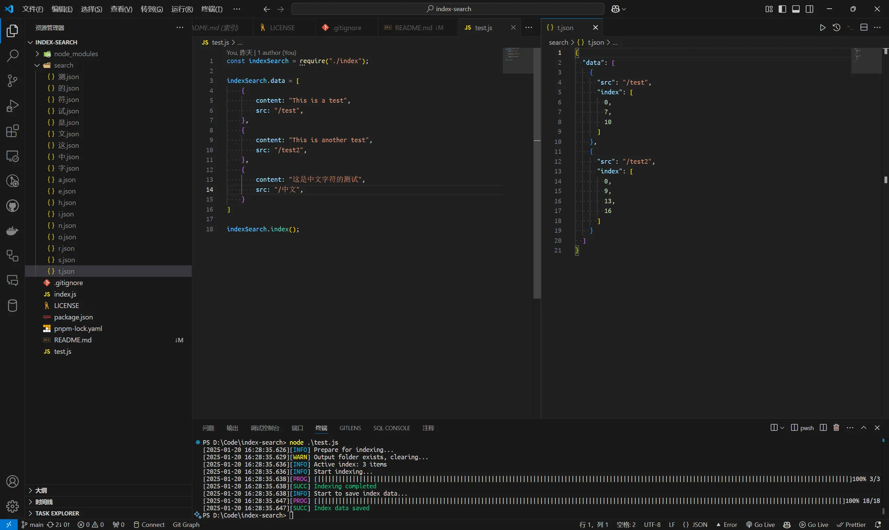The height and width of the screenshot is (530, 889).
Task: Kill the pwsh terminal with trash icon
Action: [837, 427]
